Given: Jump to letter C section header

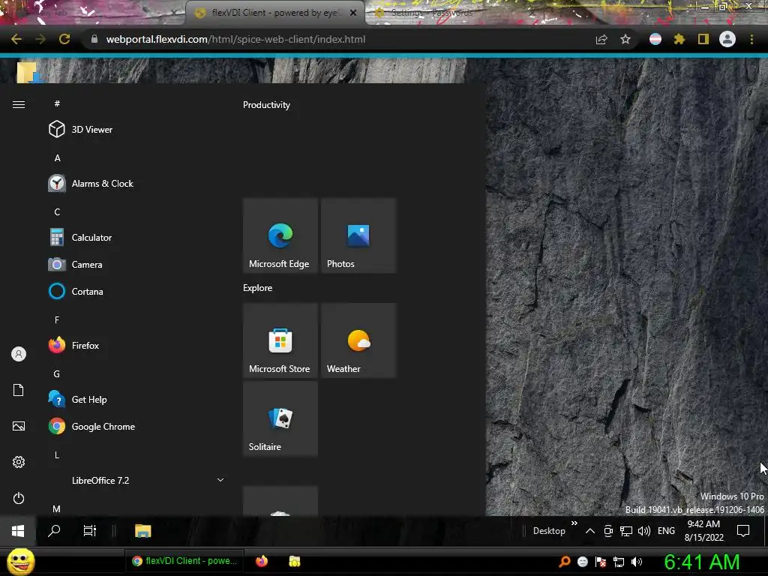Looking at the screenshot, I should click(x=57, y=212).
